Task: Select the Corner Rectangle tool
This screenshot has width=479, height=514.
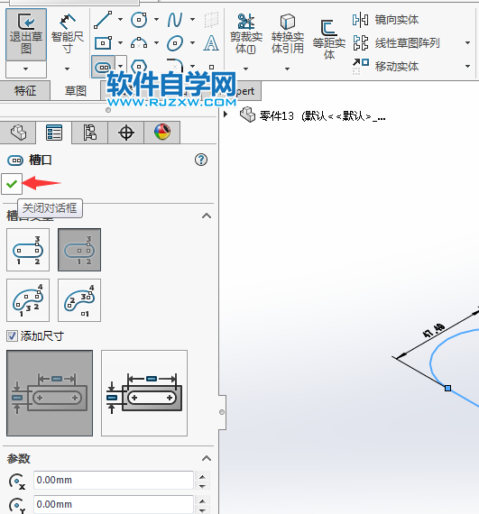Action: point(103,43)
